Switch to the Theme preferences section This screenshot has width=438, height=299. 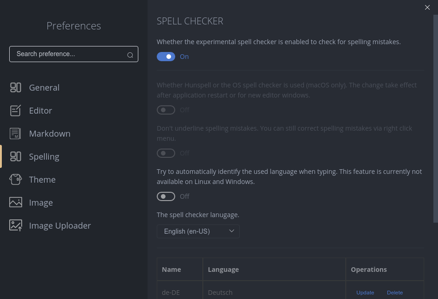42,179
